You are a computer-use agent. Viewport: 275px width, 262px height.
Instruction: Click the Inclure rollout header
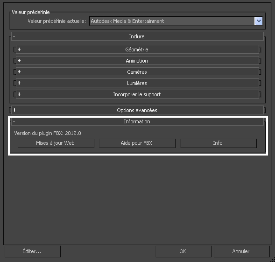pyautogui.click(x=137, y=36)
